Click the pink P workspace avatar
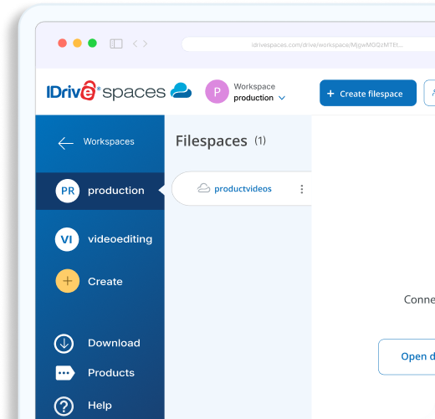 pos(217,91)
